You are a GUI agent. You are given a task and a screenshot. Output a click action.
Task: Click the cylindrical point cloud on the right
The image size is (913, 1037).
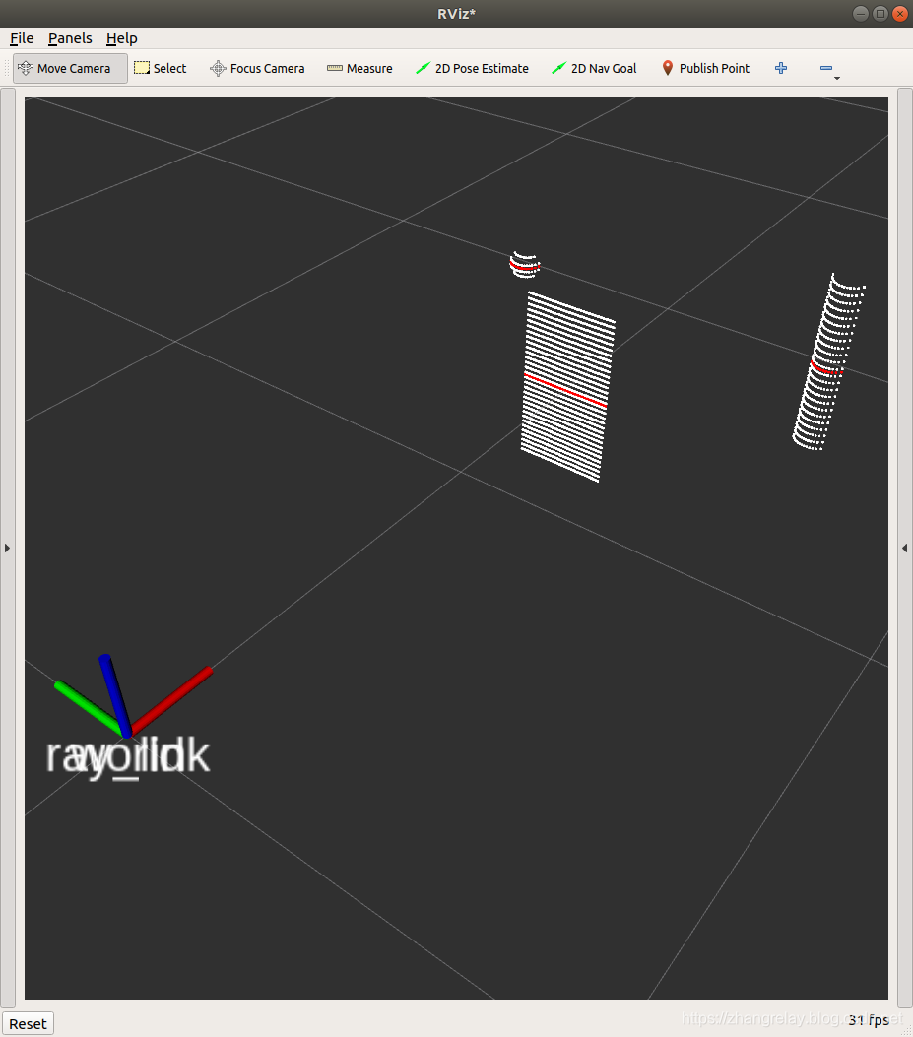[x=828, y=362]
